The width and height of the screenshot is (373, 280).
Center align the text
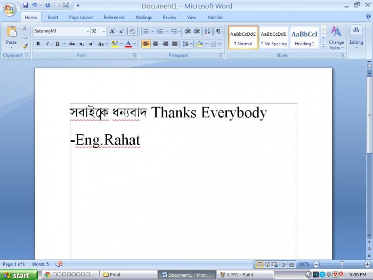coord(156,44)
